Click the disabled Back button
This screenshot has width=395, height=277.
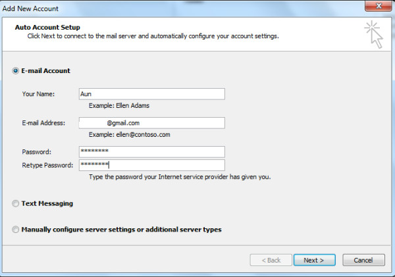(271, 260)
